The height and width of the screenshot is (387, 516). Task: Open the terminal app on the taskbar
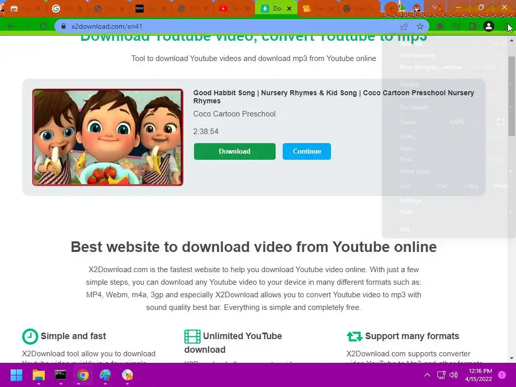(x=60, y=375)
